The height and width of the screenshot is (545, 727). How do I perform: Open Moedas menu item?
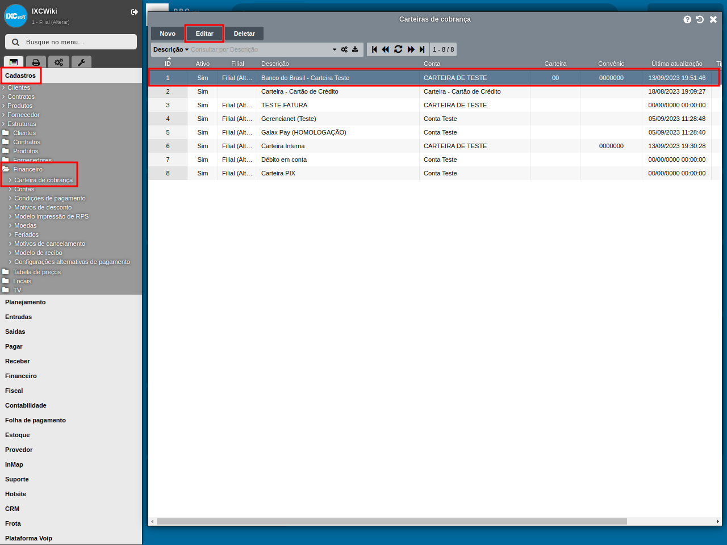(x=26, y=225)
